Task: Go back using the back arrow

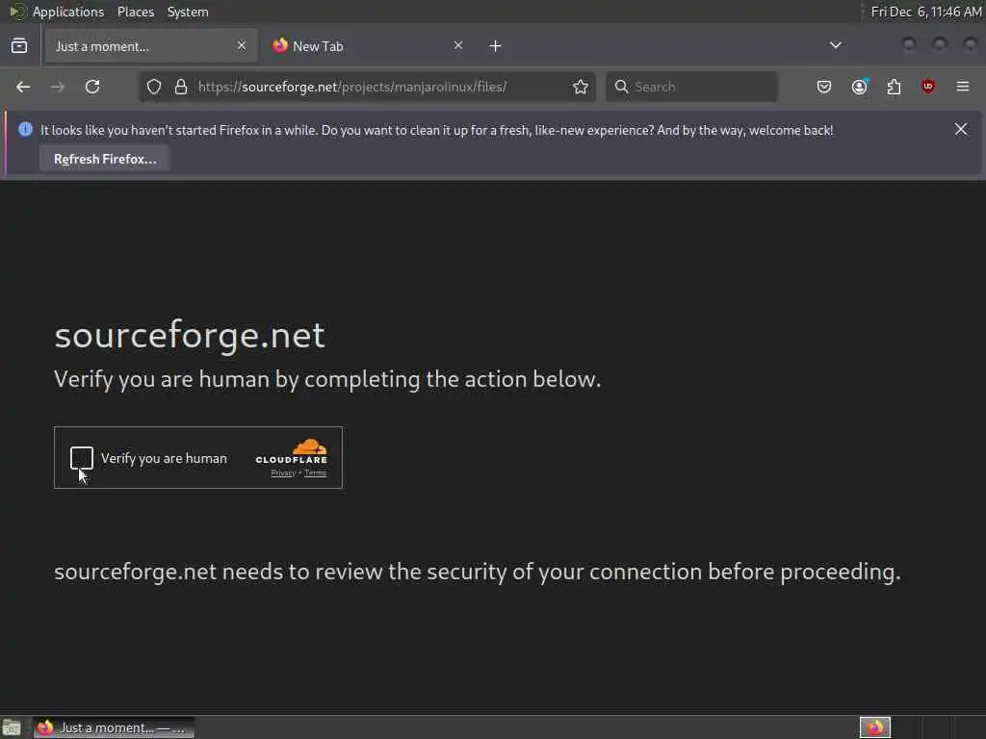Action: click(x=23, y=87)
